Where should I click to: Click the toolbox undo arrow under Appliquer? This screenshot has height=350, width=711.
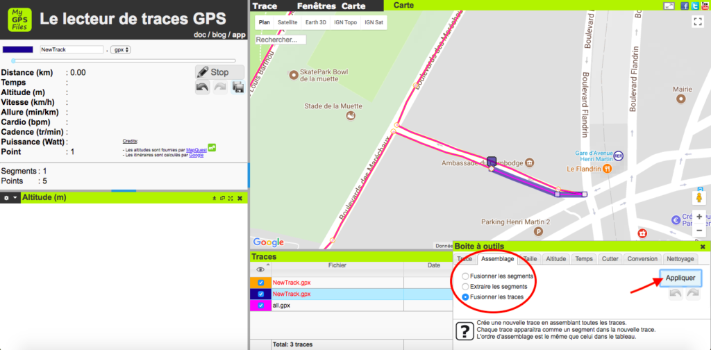click(x=676, y=293)
